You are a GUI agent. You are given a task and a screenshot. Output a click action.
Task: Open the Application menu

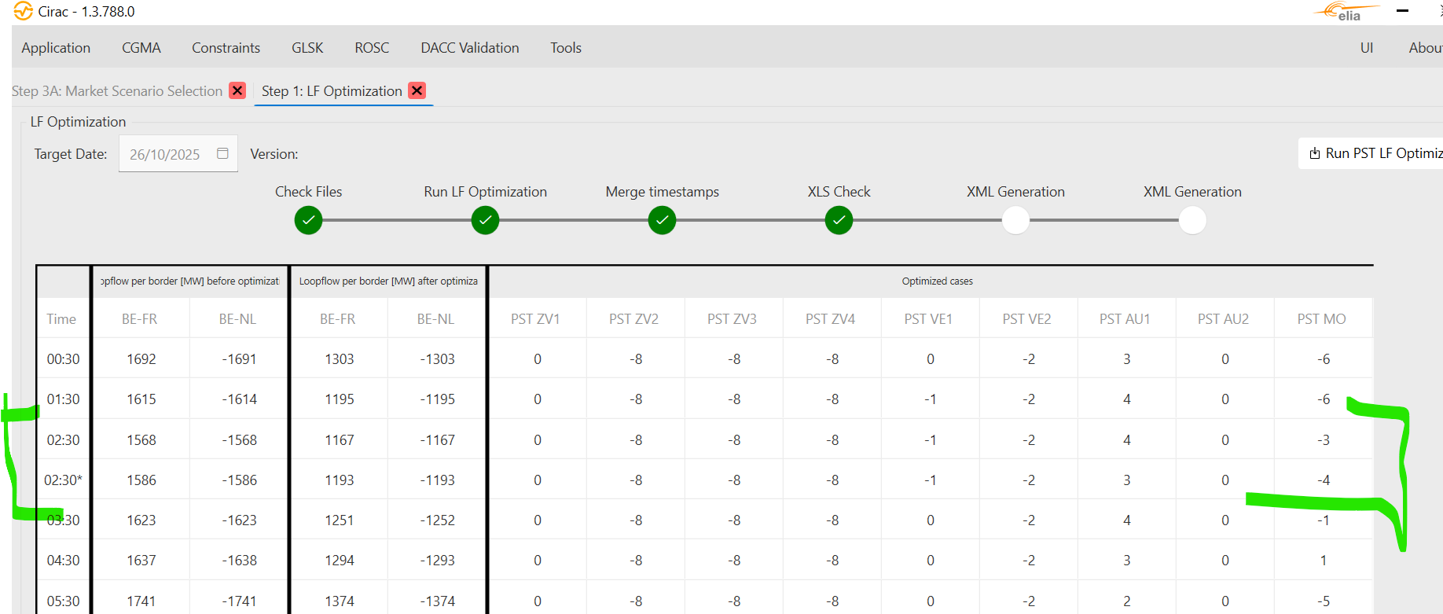(56, 48)
